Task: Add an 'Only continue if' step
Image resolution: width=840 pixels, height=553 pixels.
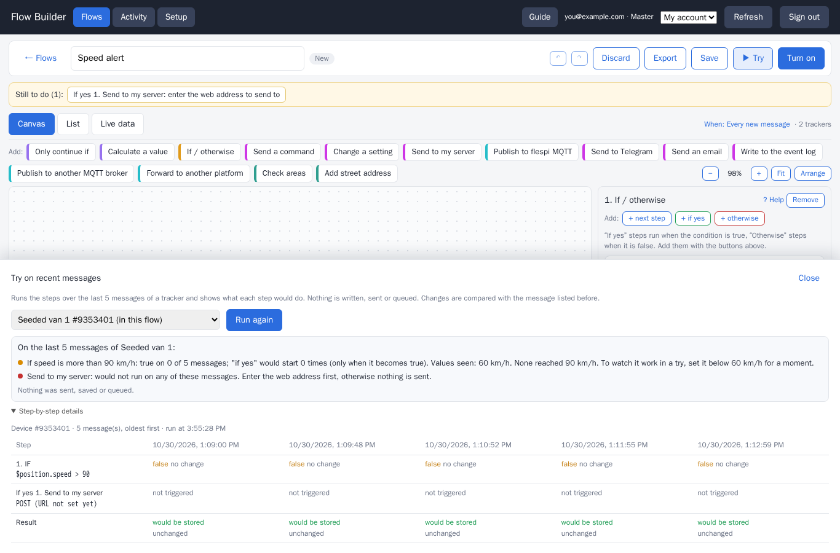Action: point(61,152)
